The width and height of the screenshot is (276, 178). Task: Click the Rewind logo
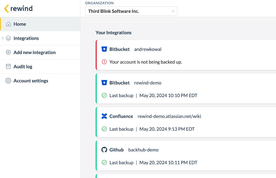(19, 9)
